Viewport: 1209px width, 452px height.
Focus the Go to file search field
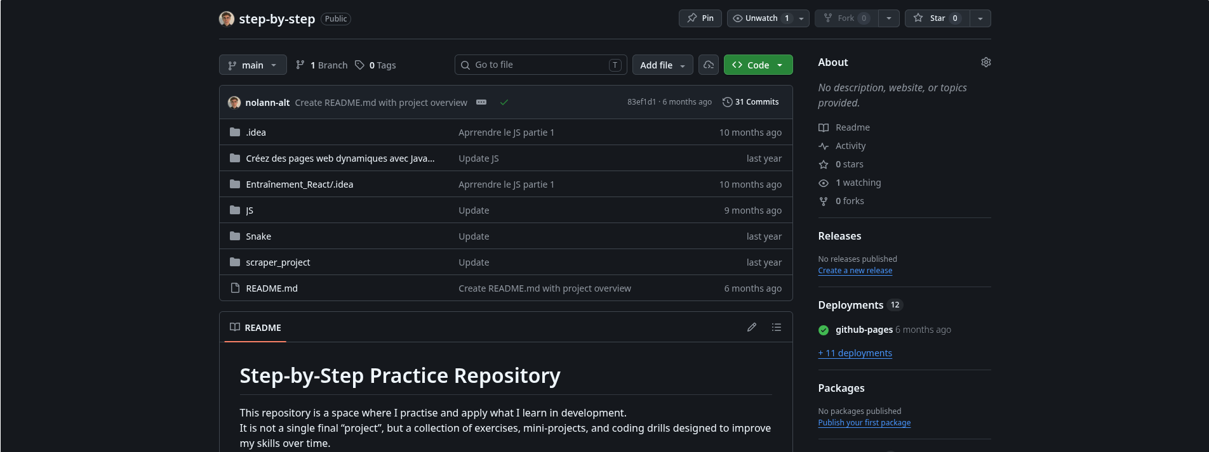pos(541,65)
